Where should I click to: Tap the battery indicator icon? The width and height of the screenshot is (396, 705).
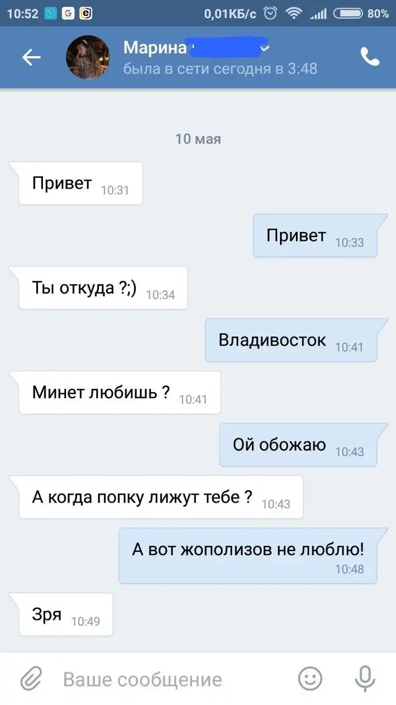click(x=347, y=13)
